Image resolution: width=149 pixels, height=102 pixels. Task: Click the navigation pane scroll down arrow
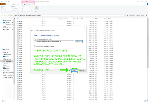(14, 99)
